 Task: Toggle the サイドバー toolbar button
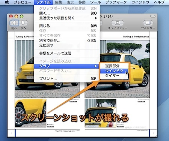coord(148,23)
